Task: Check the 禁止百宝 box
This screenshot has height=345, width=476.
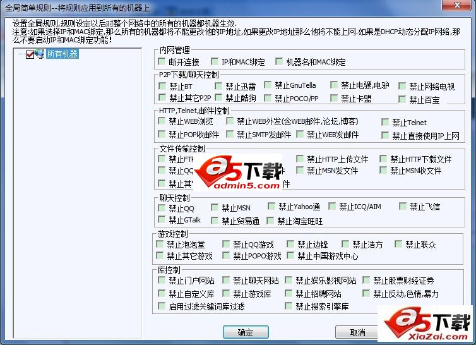Action: pyautogui.click(x=402, y=99)
